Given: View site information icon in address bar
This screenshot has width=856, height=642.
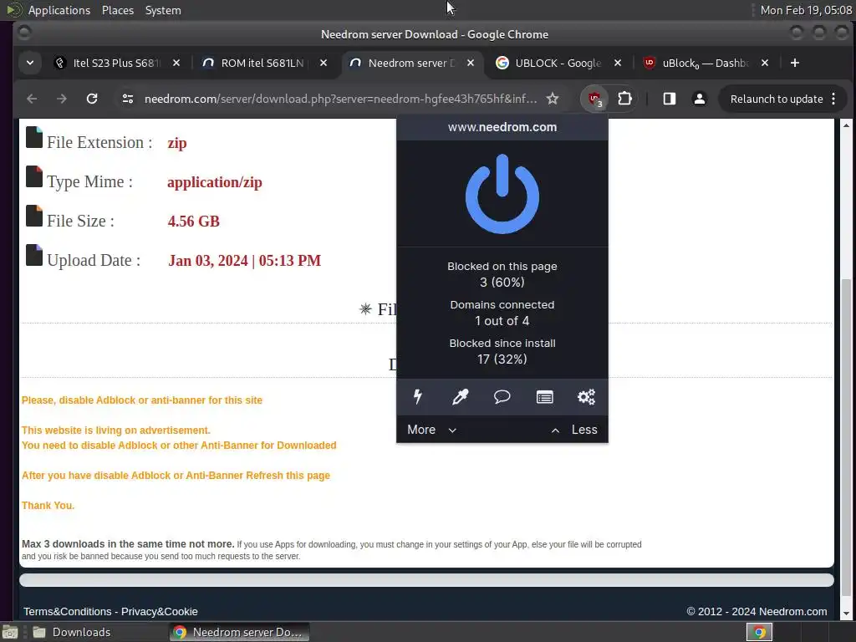Looking at the screenshot, I should [x=128, y=99].
